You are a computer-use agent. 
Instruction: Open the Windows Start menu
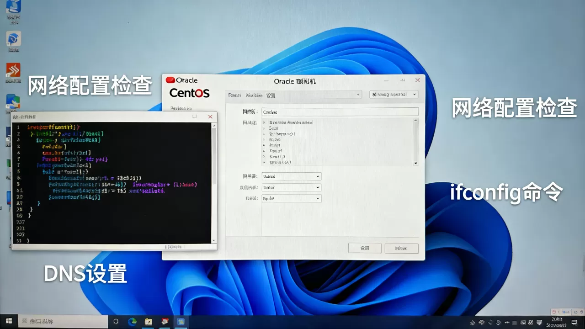(x=9, y=322)
